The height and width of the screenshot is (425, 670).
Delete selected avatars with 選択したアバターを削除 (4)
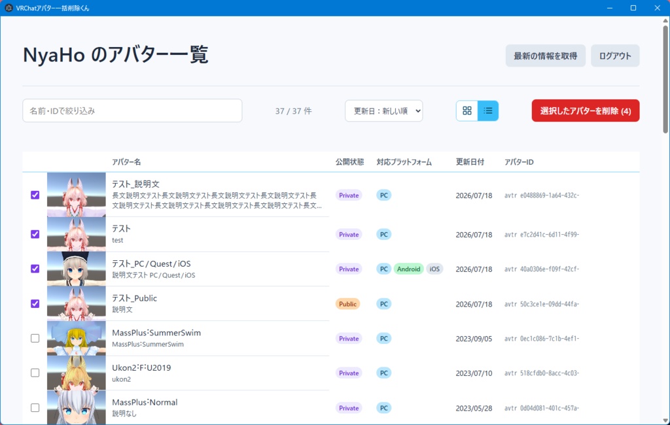pyautogui.click(x=586, y=111)
